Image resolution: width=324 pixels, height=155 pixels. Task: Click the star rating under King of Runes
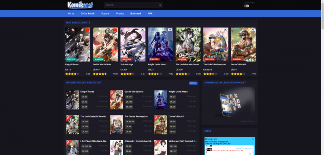[72, 74]
